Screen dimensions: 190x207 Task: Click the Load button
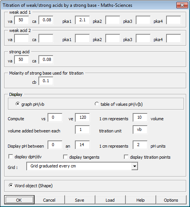(110, 200)
